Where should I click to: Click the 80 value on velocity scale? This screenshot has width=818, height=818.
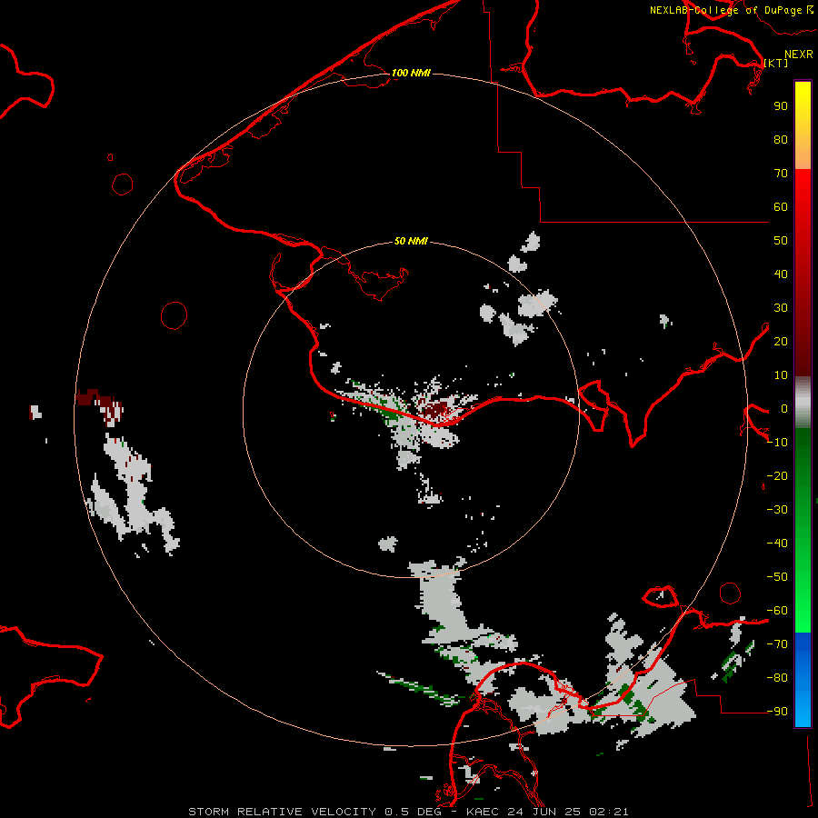pyautogui.click(x=781, y=140)
